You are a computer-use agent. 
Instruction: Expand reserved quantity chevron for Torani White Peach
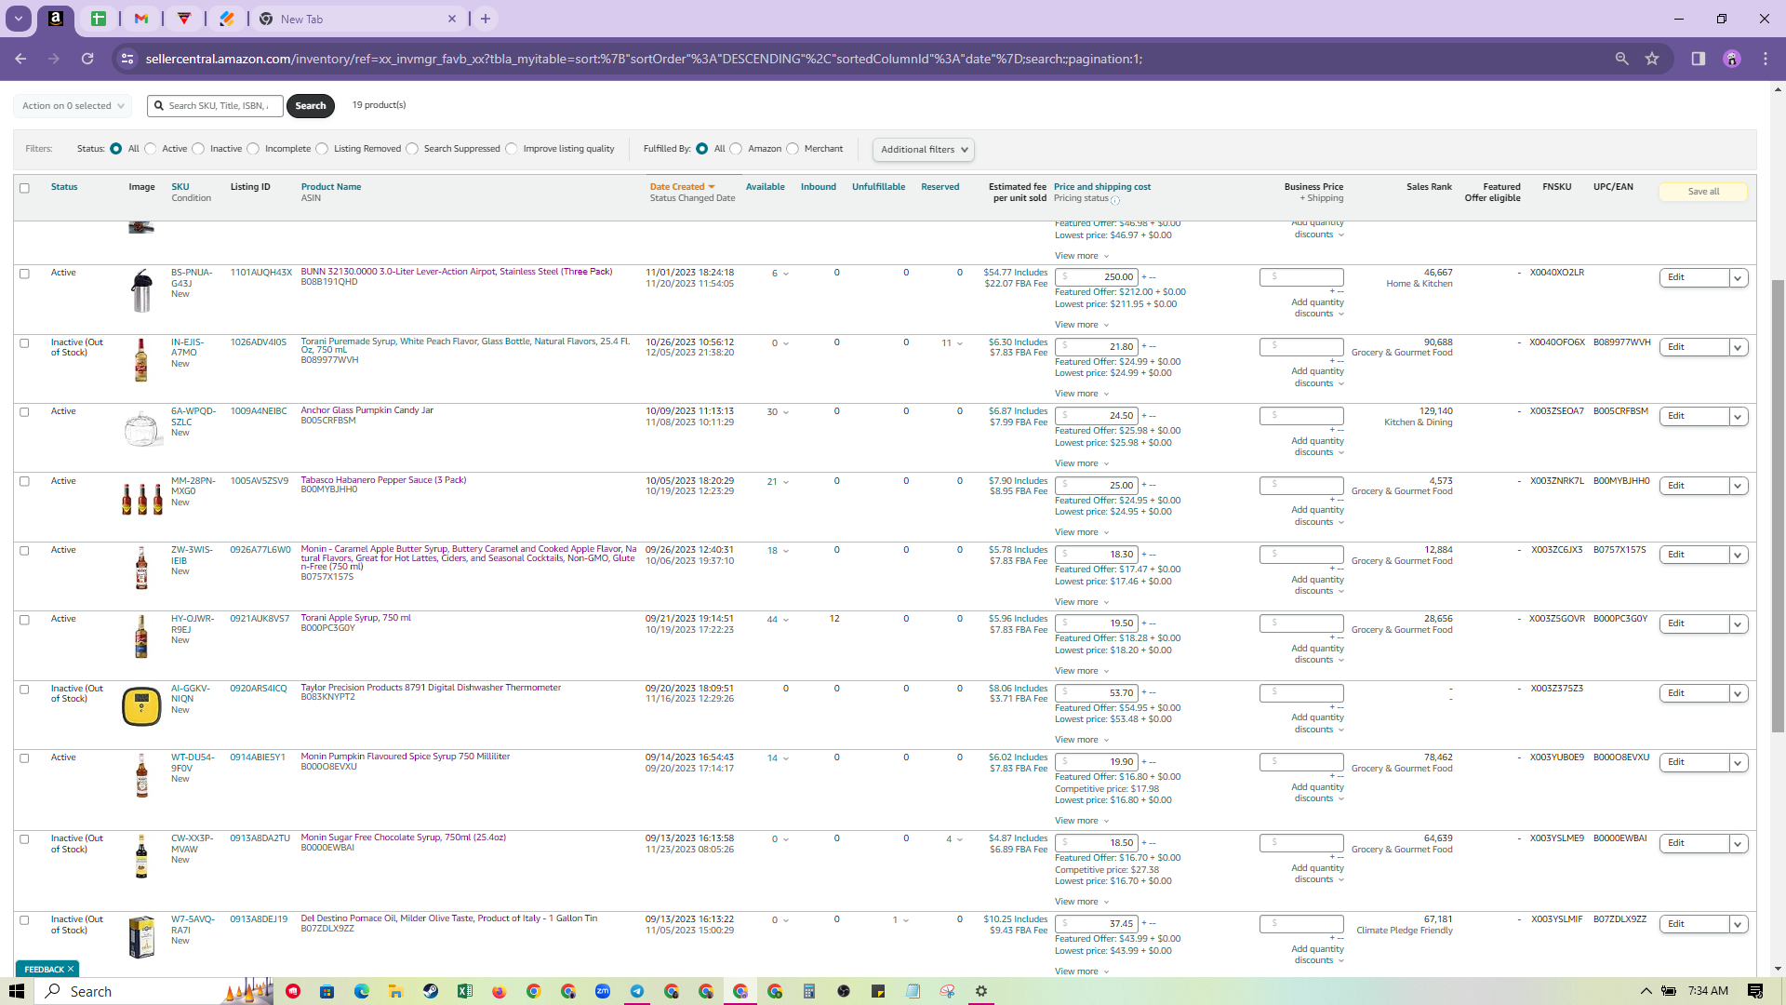point(960,343)
